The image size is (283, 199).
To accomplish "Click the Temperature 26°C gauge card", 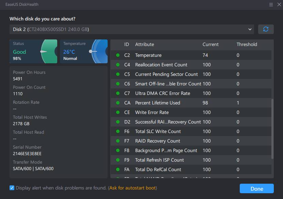I will pos(84,51).
